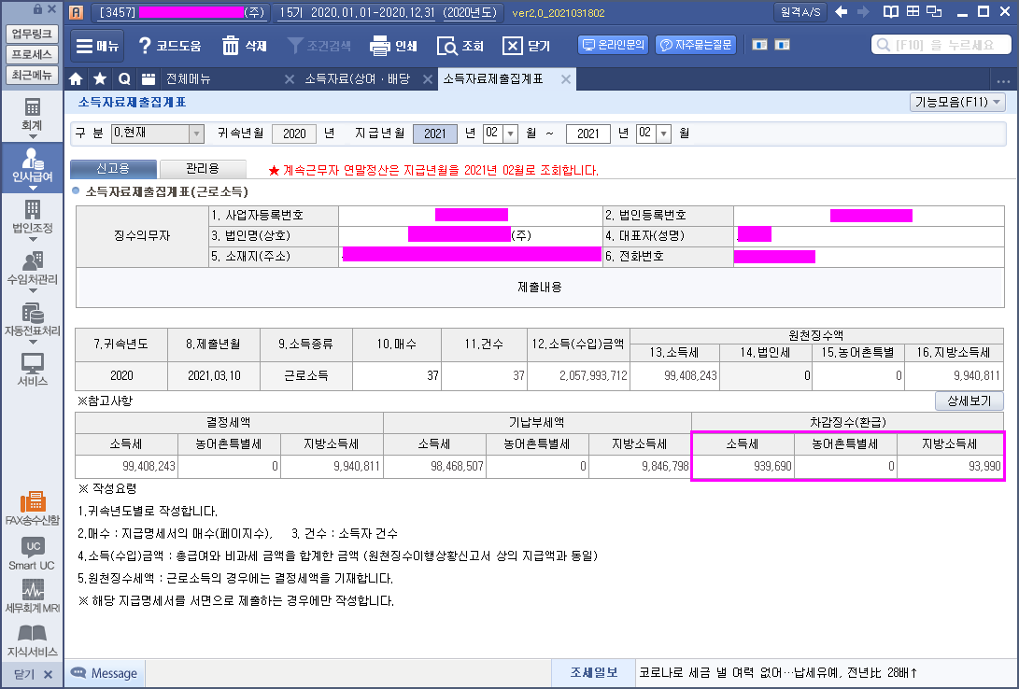
Task: Open 온라인문의 online inquiry
Action: point(614,45)
